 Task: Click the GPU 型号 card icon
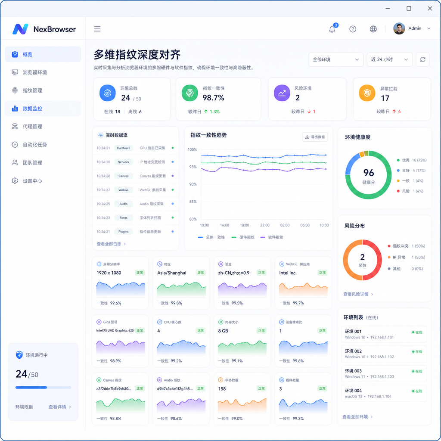[99, 322]
